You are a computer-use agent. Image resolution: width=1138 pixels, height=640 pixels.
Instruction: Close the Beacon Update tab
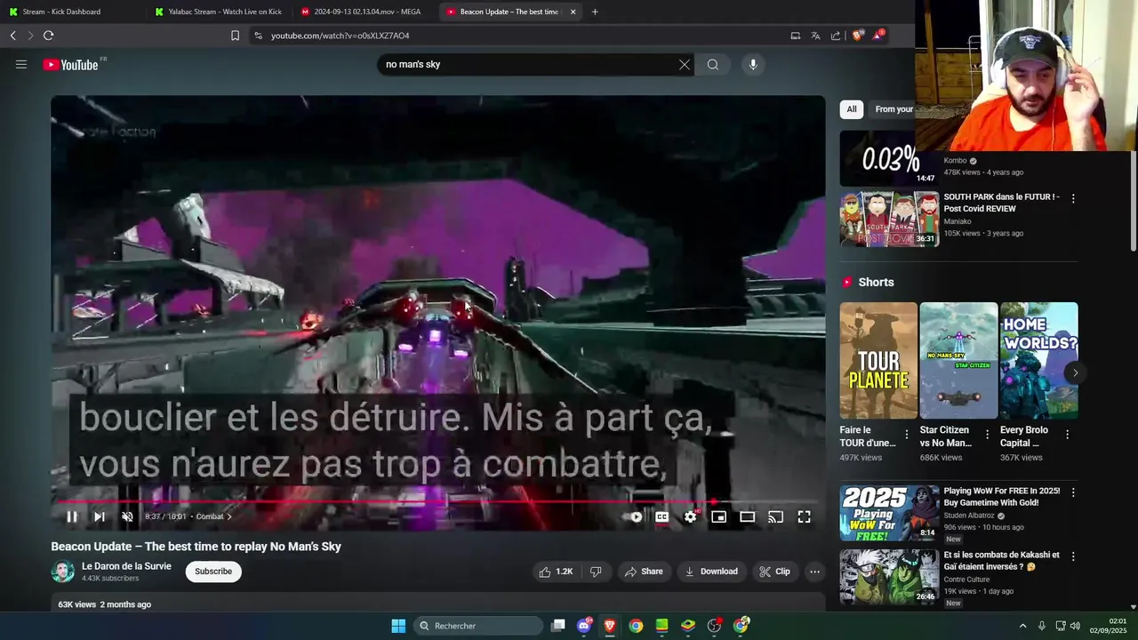[573, 12]
